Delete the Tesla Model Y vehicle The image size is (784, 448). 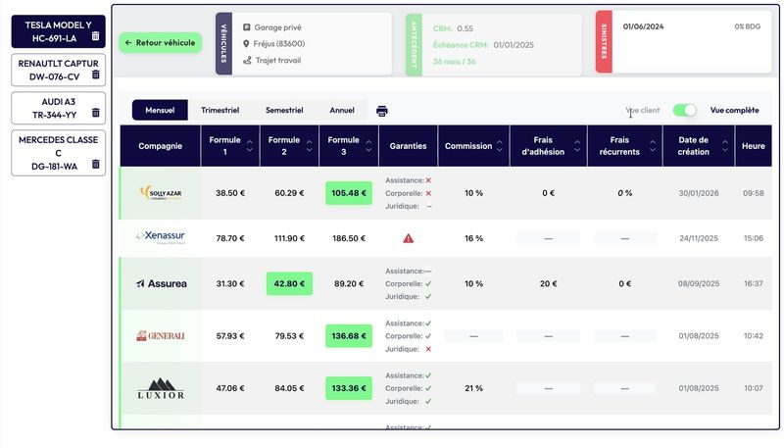(x=95, y=36)
